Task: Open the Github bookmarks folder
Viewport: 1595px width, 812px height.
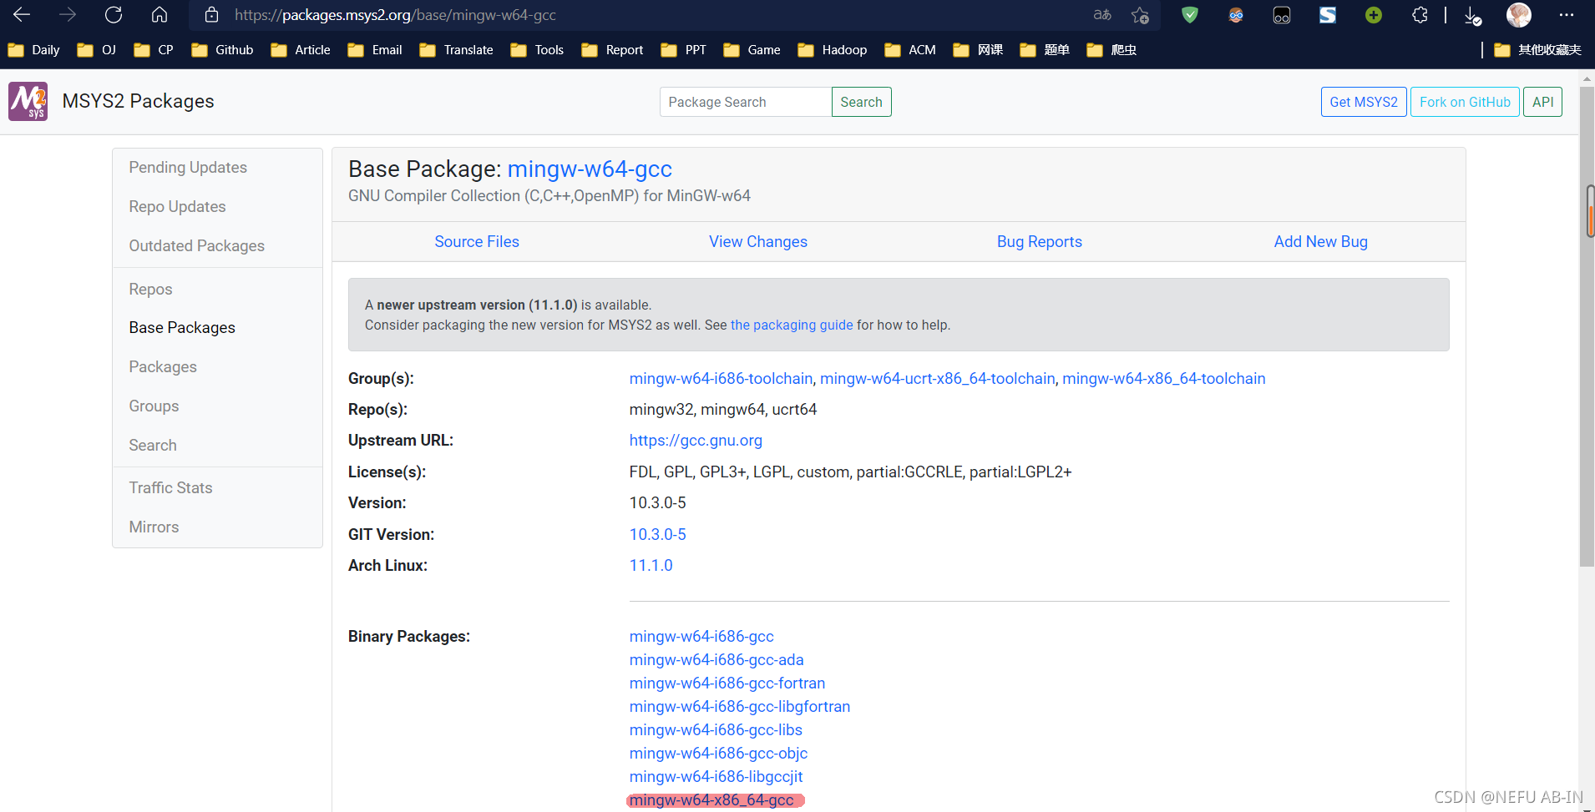Action: [222, 50]
